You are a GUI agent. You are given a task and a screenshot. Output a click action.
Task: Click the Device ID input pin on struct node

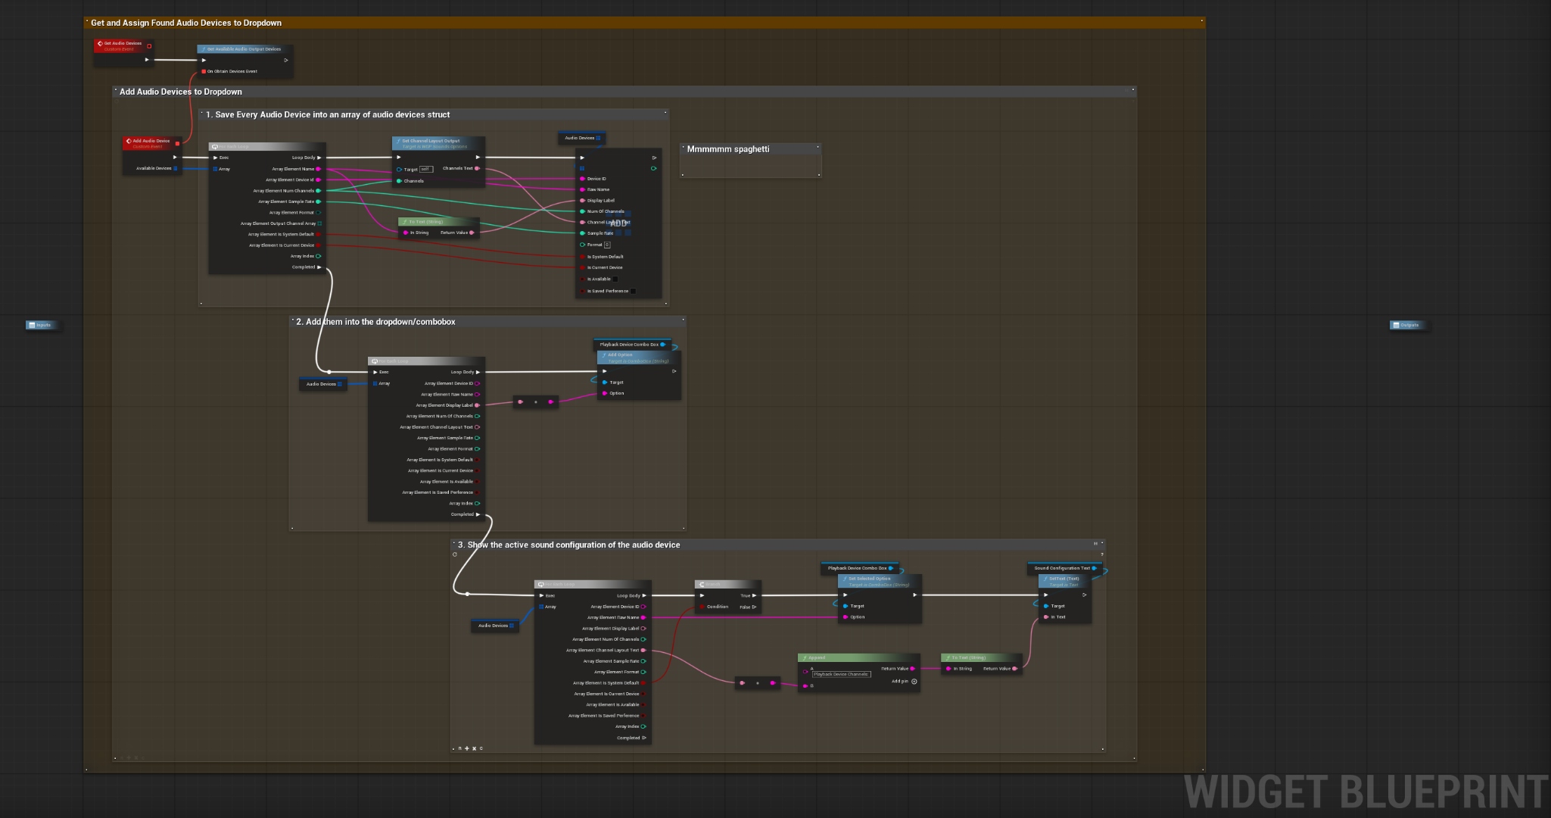(582, 179)
